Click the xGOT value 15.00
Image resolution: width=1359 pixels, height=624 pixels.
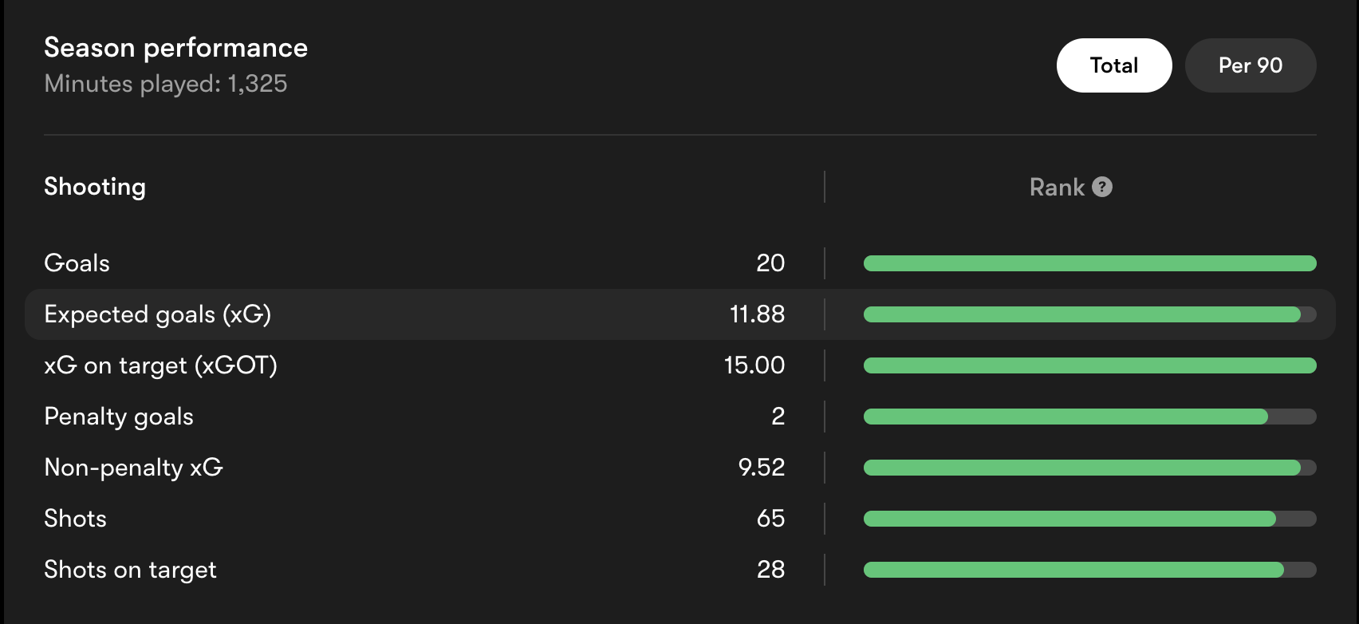click(754, 365)
